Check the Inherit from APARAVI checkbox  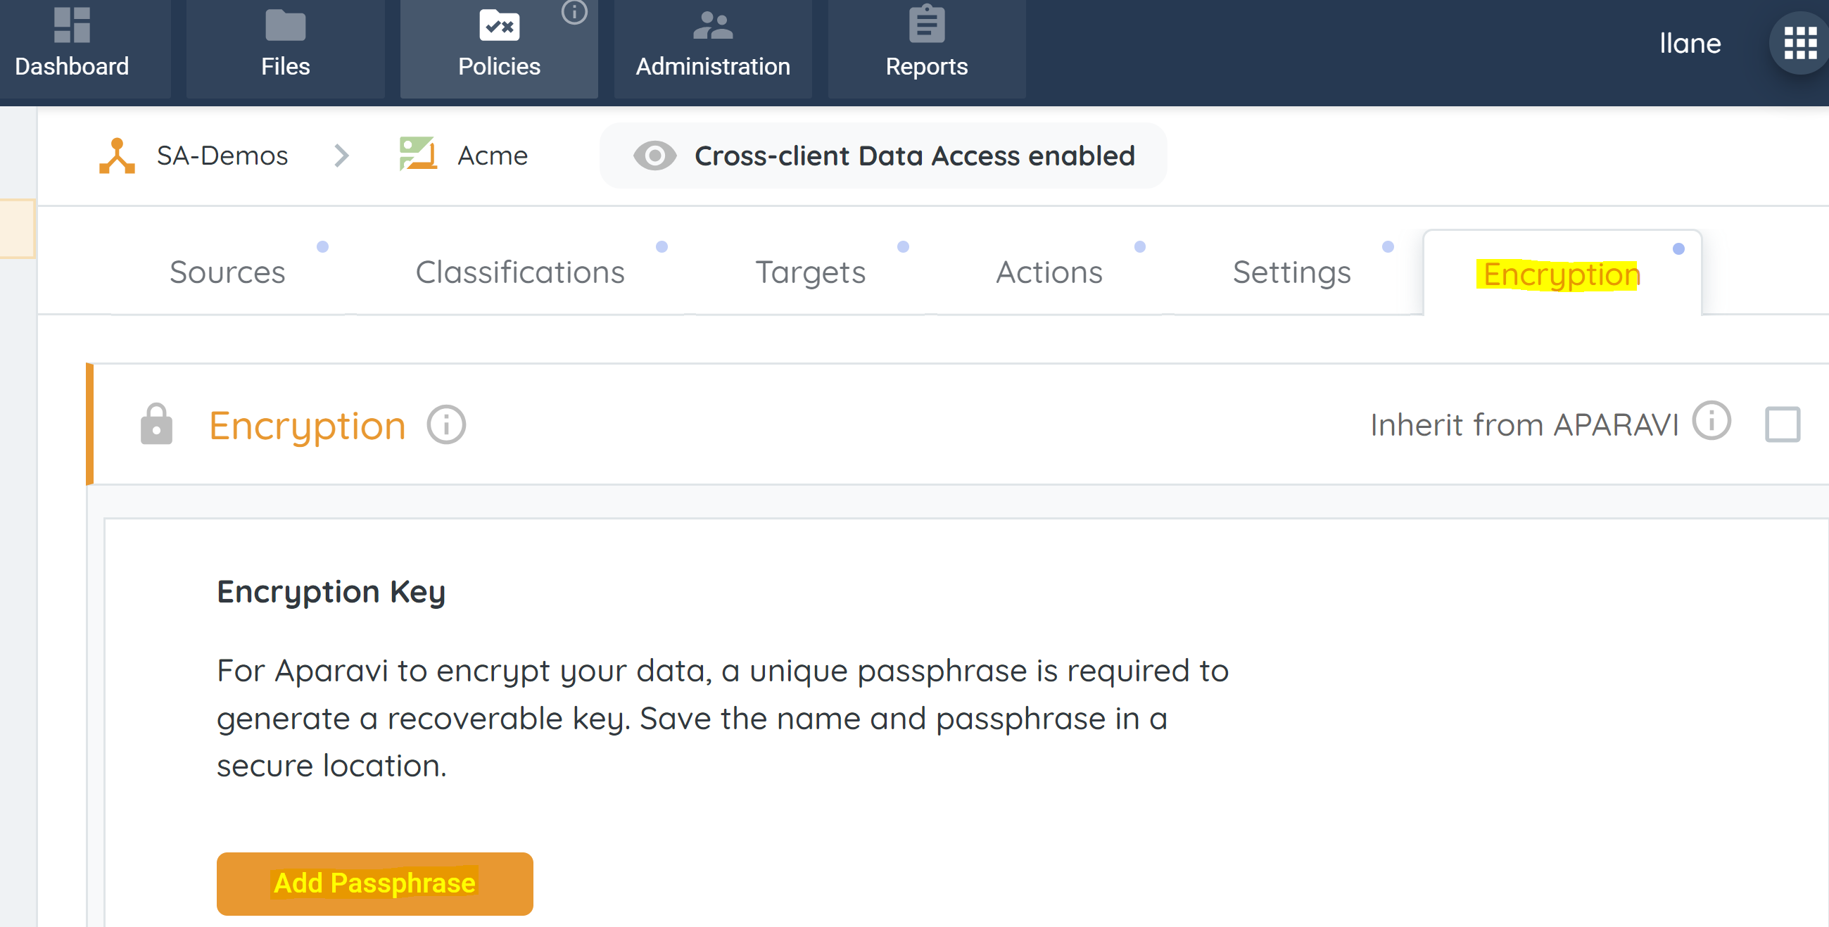1781,424
